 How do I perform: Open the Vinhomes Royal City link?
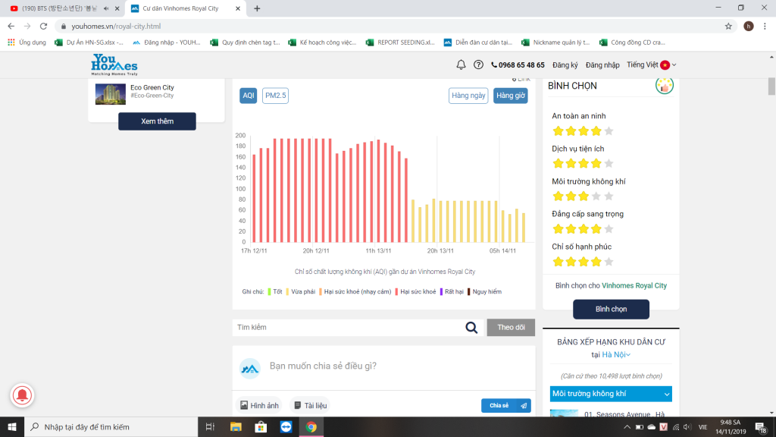634,285
